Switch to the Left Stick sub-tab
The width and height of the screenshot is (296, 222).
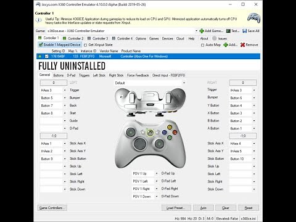click(x=99, y=75)
